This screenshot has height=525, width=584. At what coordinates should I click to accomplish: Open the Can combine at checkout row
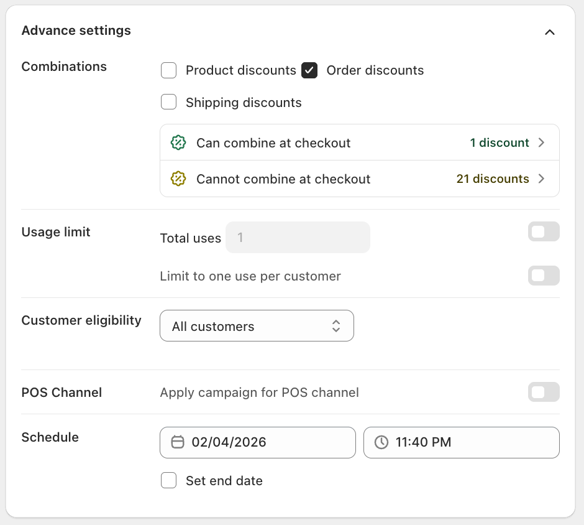point(360,142)
